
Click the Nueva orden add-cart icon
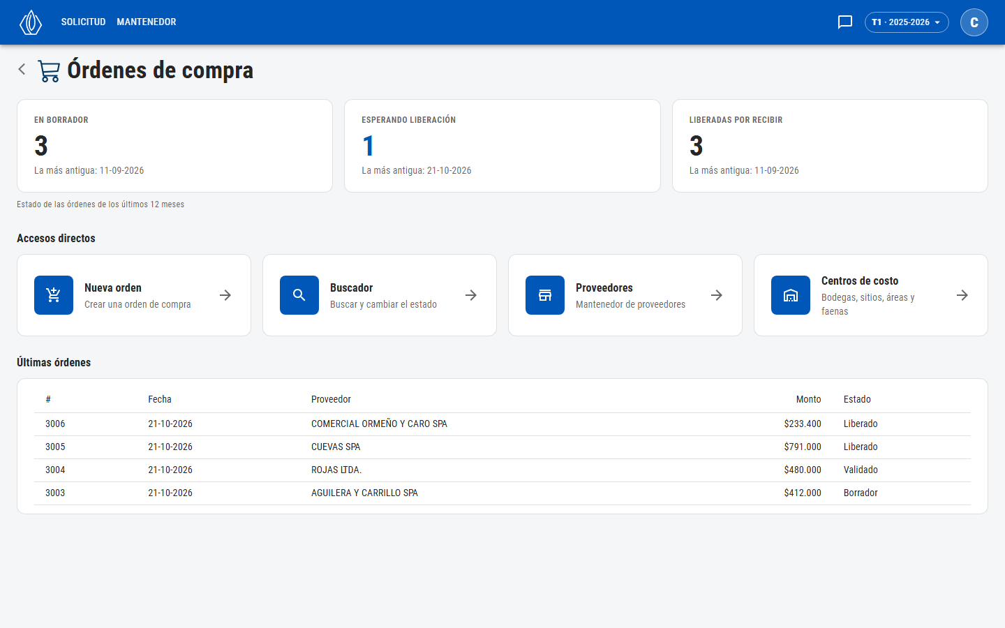point(54,295)
